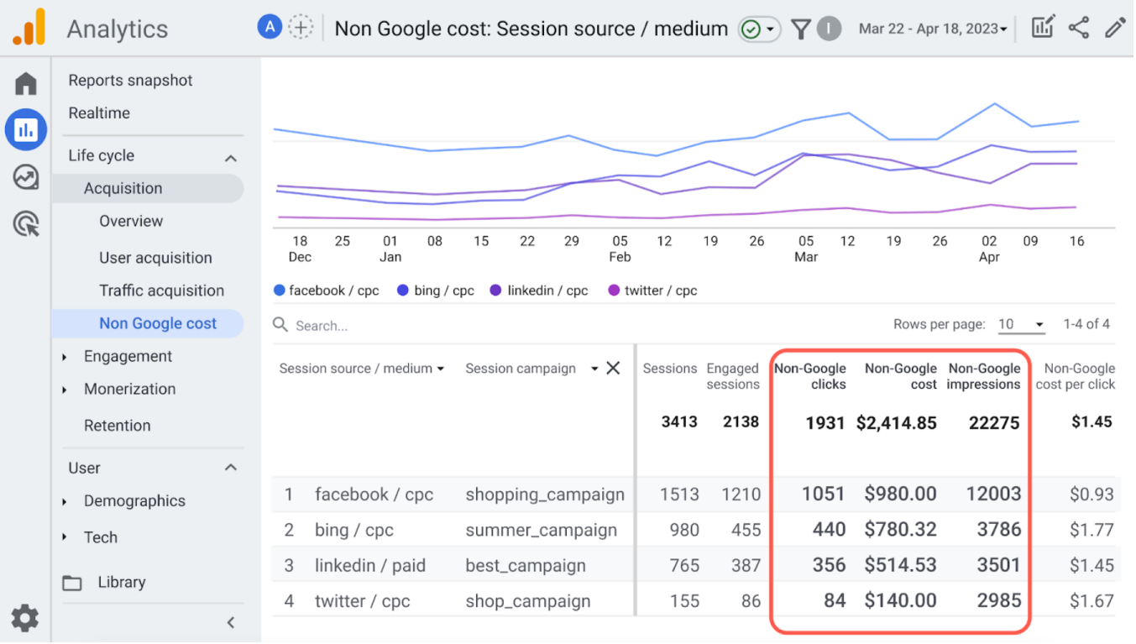Image resolution: width=1136 pixels, height=644 pixels.
Task: Open the green check status dropdown
Action: tap(760, 29)
